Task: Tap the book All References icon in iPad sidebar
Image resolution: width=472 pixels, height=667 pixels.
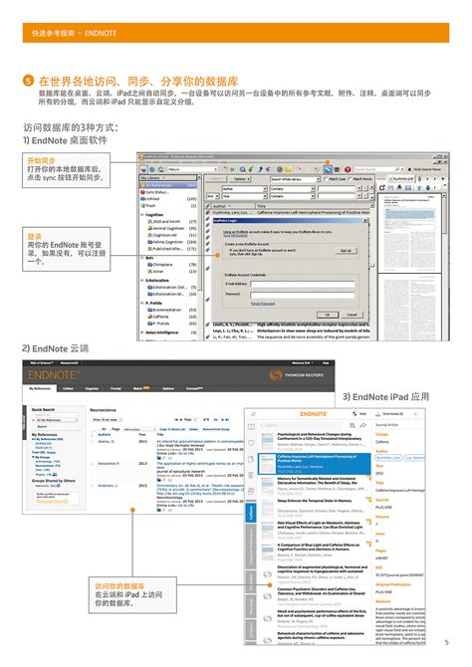Action: click(x=251, y=427)
